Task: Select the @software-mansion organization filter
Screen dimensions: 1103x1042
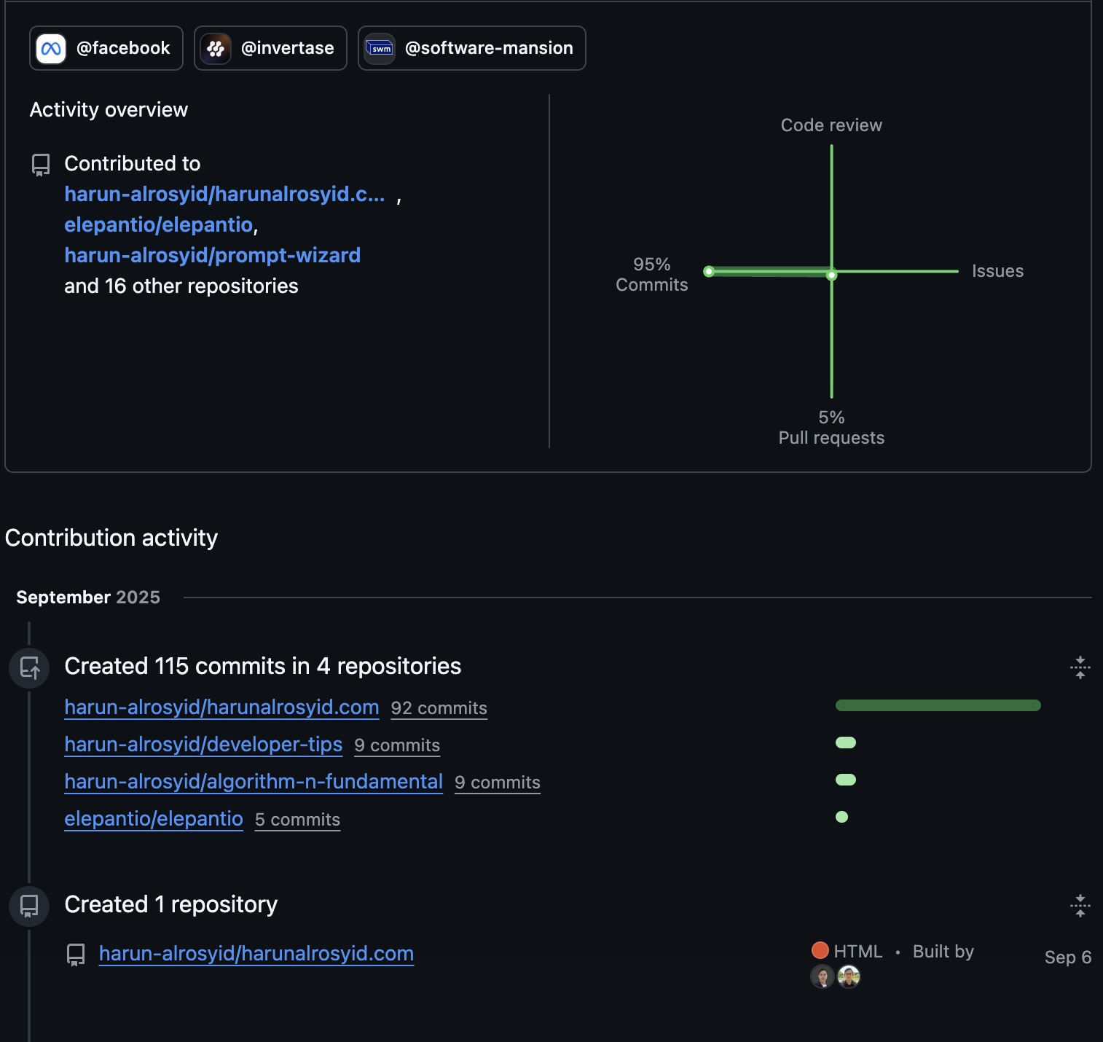Action: (471, 48)
